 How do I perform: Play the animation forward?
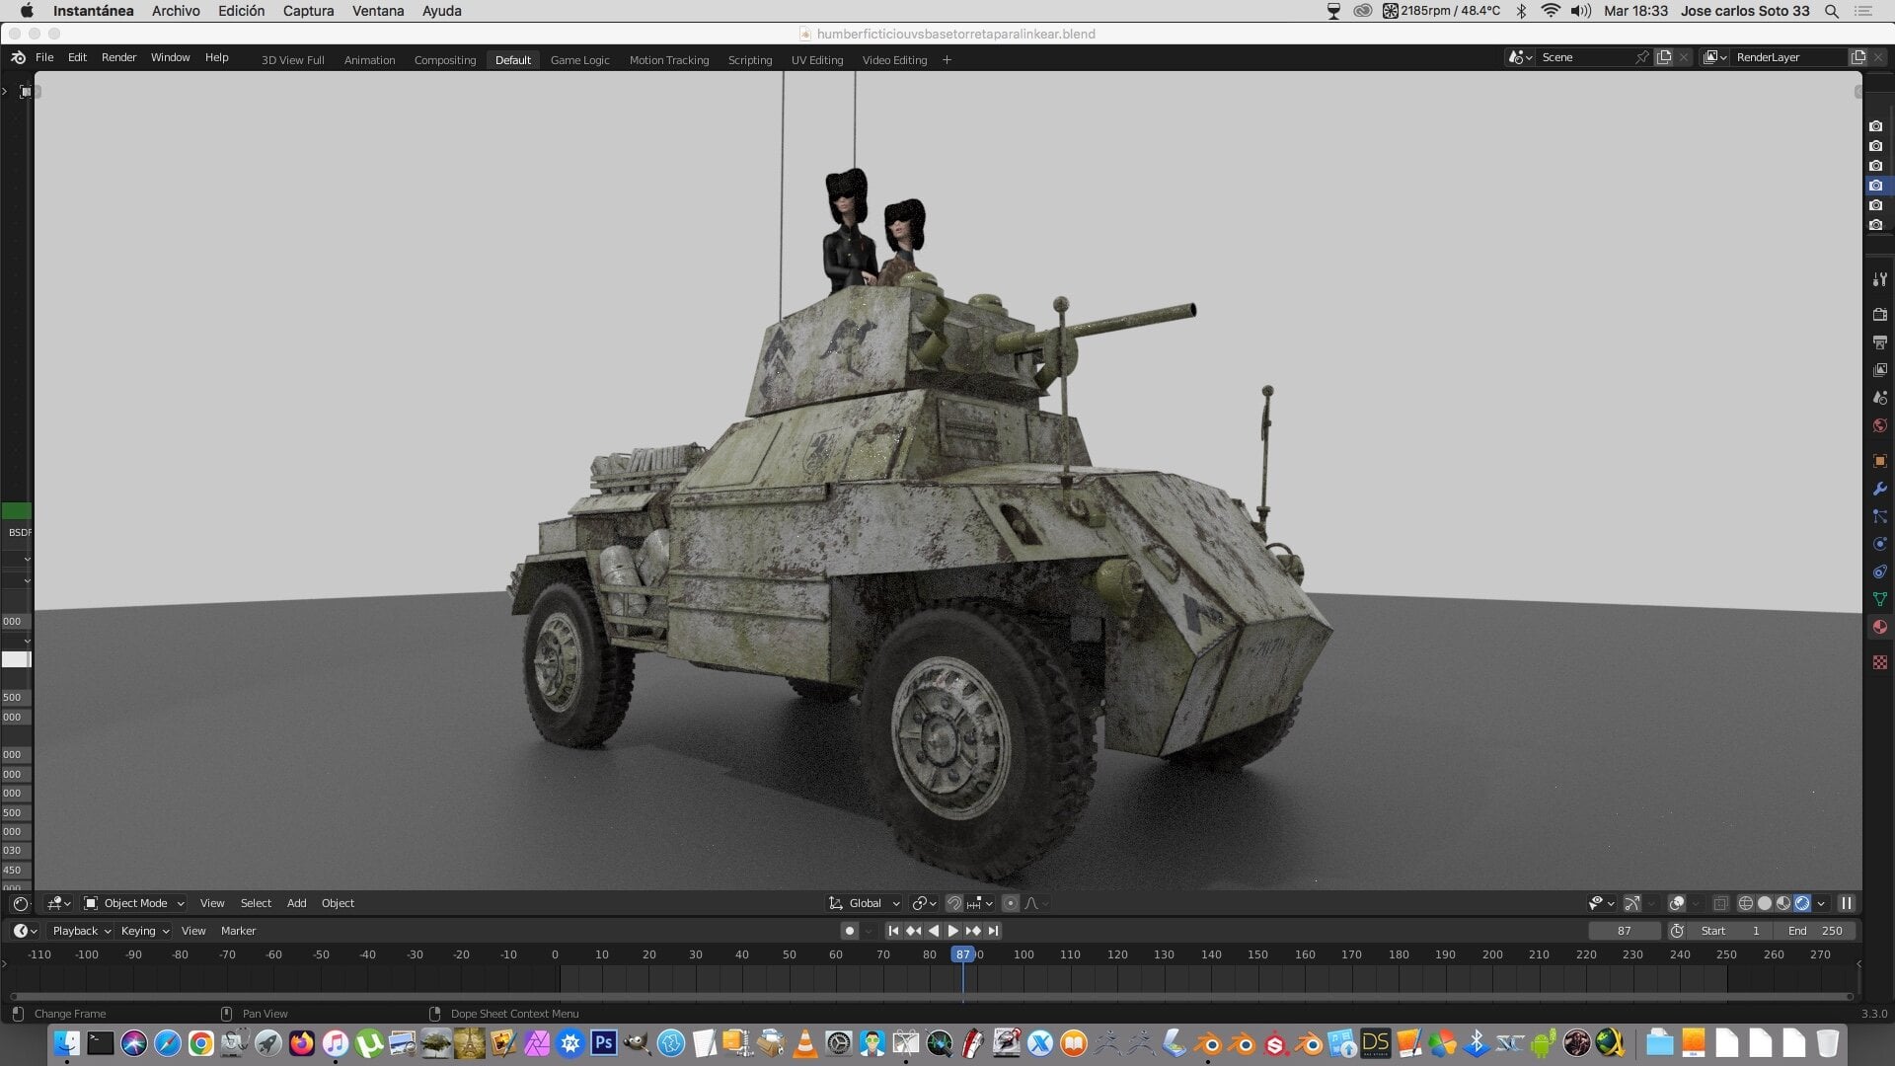pos(953,931)
